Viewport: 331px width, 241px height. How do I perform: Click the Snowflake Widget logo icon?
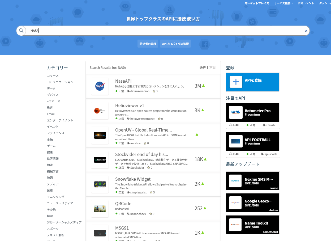(x=100, y=184)
